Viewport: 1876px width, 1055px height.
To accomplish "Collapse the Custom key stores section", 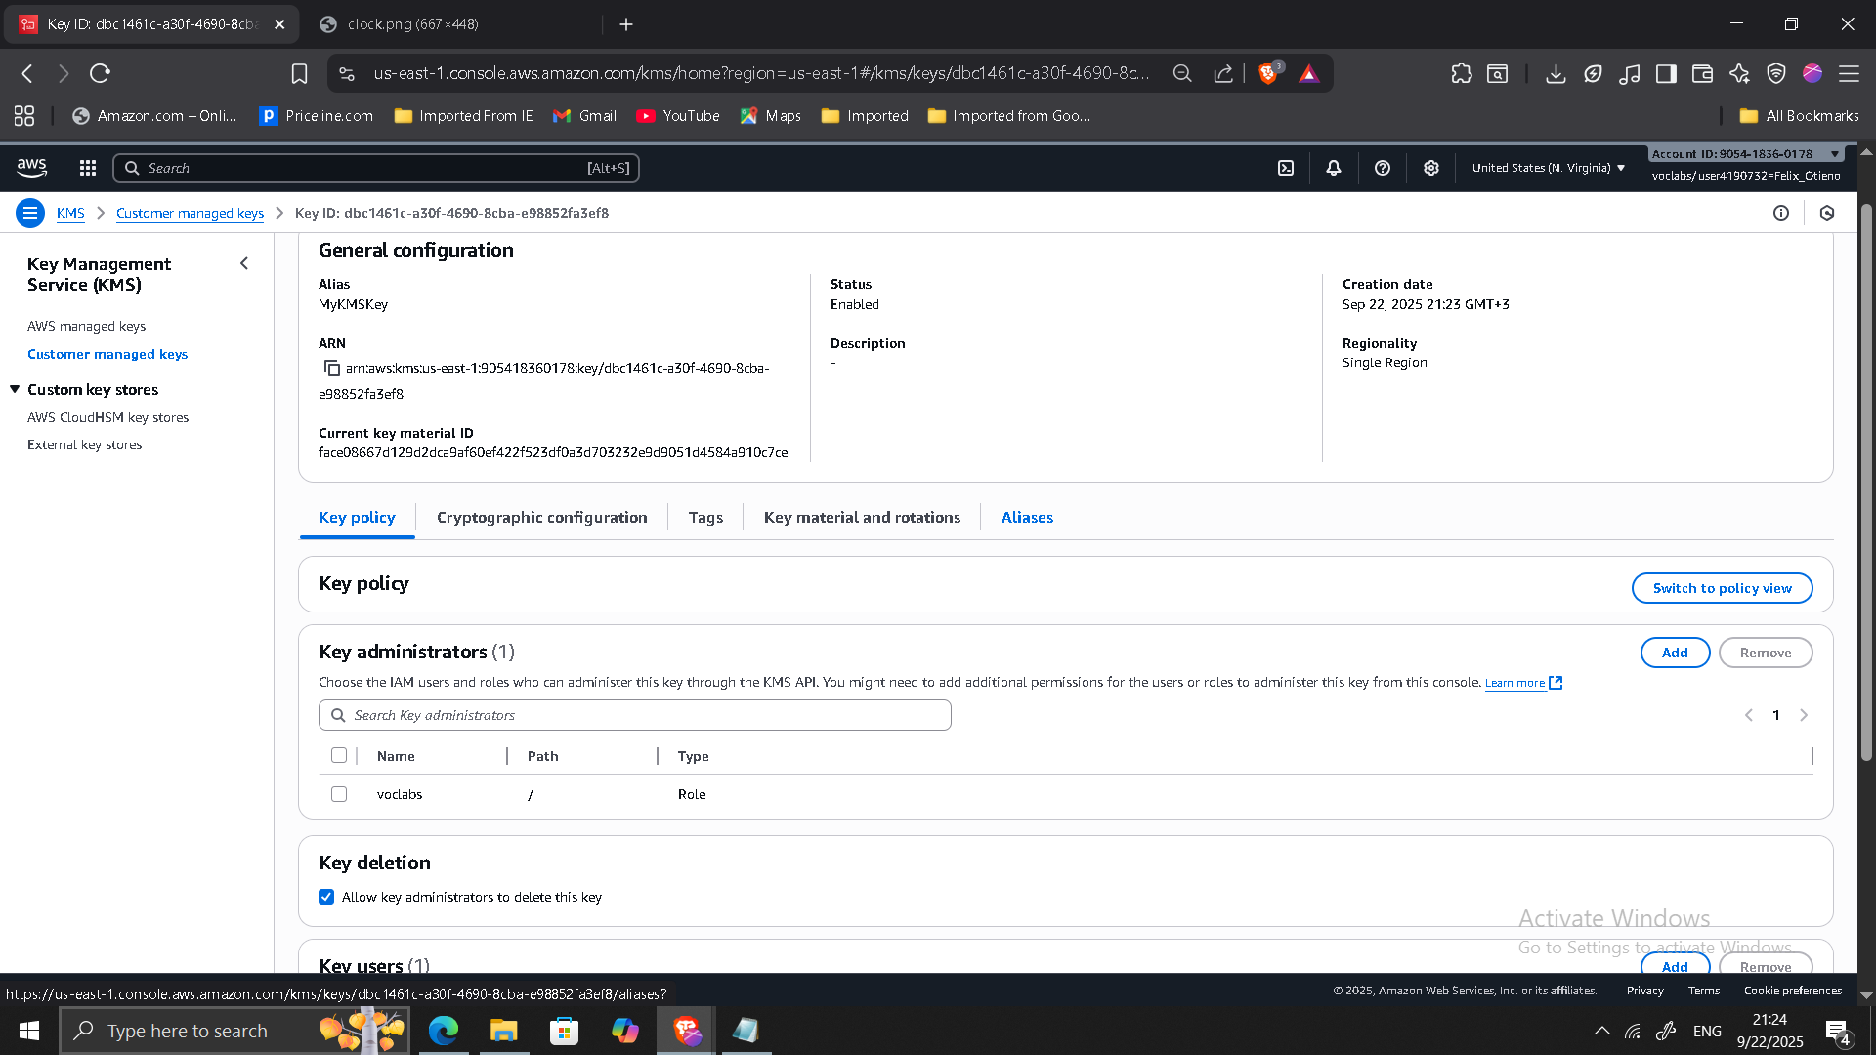I will pyautogui.click(x=15, y=389).
